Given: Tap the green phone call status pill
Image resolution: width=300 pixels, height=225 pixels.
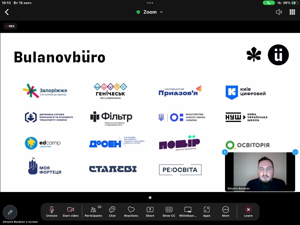Looking at the screenshot, I should (268, 3).
